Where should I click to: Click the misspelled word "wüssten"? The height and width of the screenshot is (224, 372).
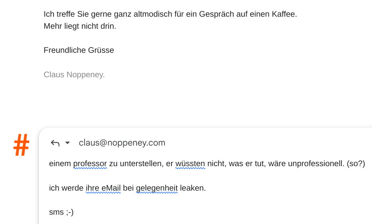[x=190, y=164]
